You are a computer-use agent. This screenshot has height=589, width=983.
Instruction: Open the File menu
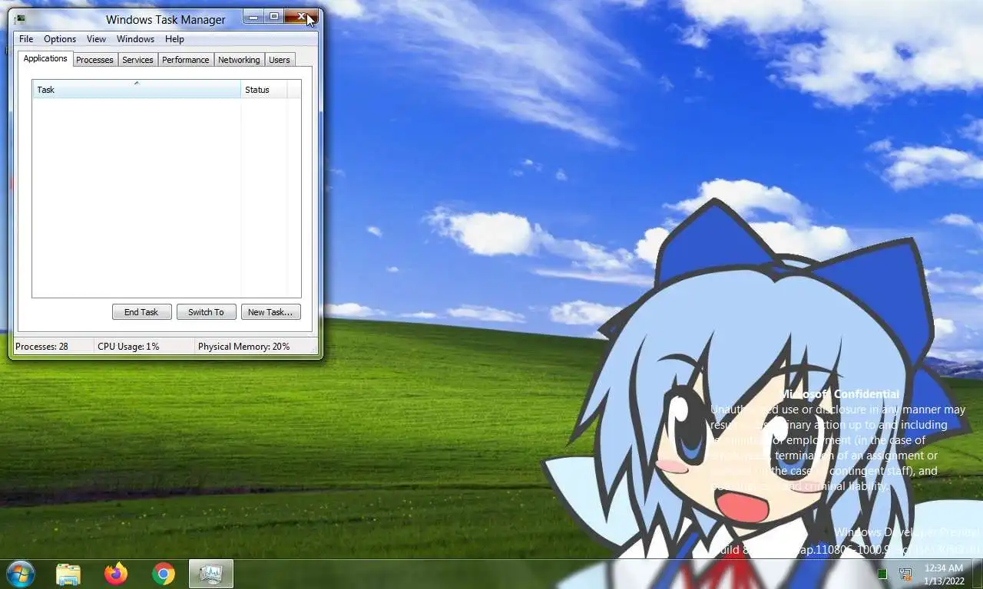26,39
